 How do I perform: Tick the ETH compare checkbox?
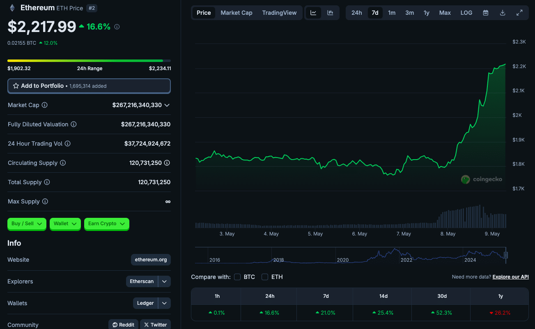pos(265,277)
